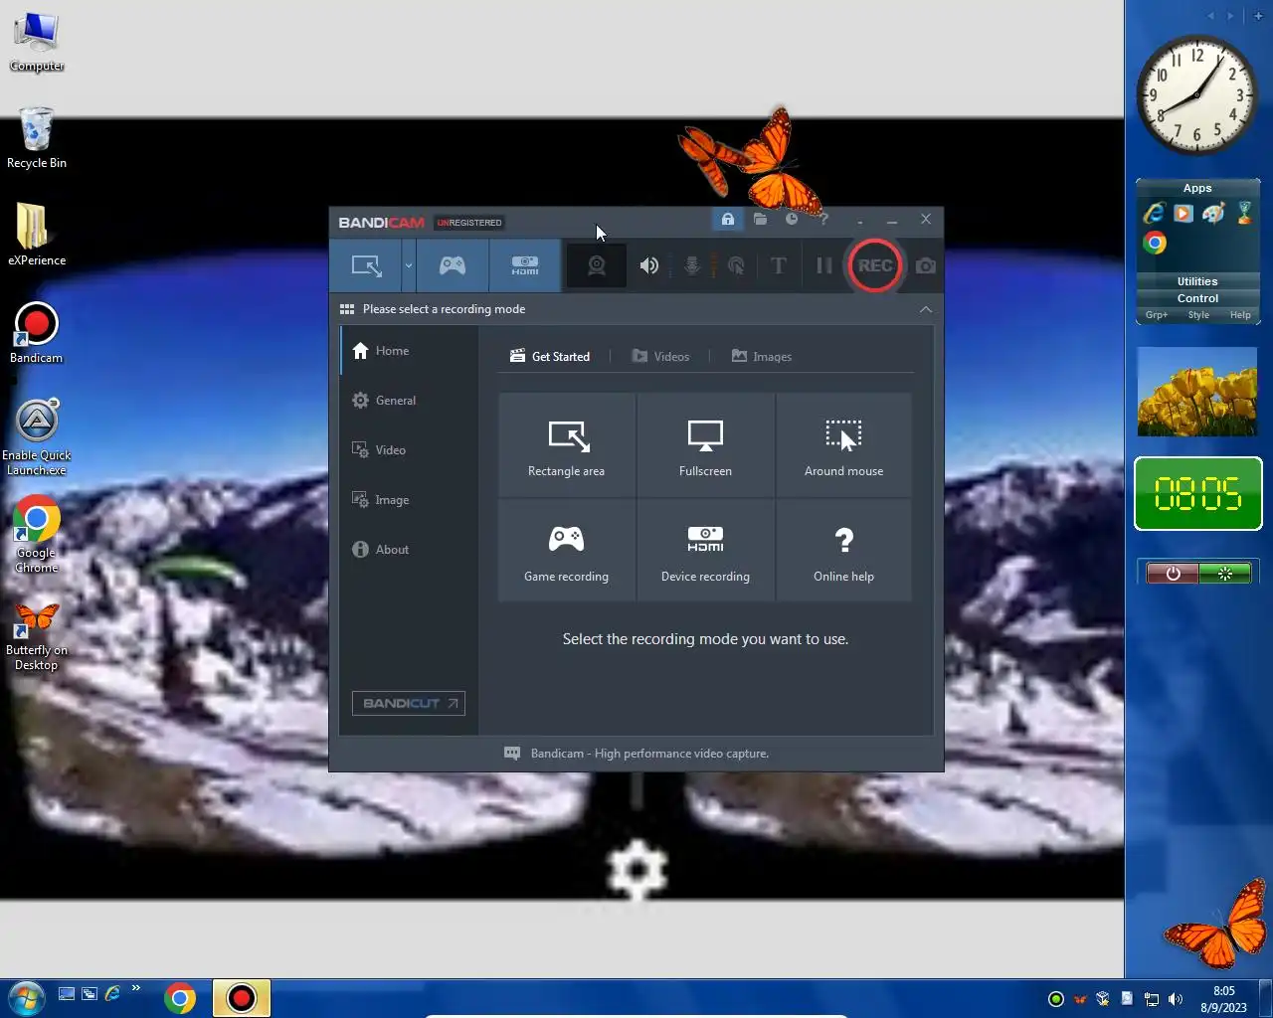Click the Chrome icon on the taskbar
The width and height of the screenshot is (1273, 1018).
[180, 998]
